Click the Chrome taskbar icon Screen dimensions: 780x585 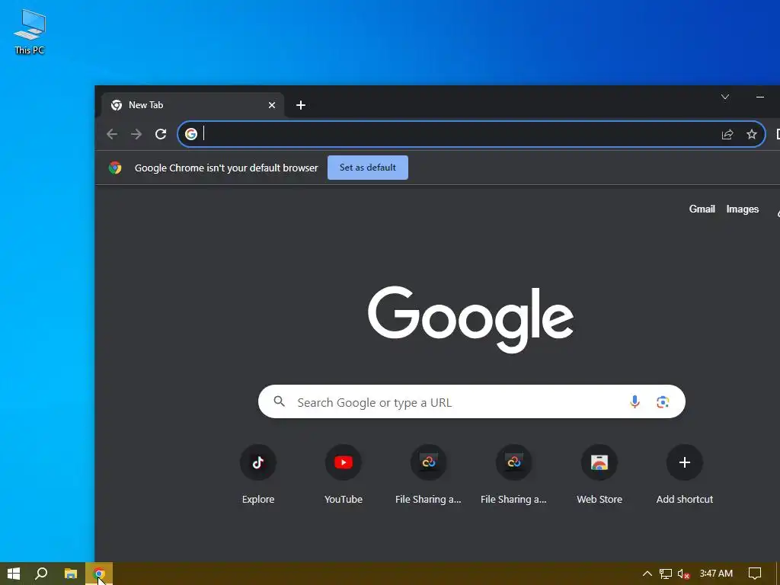pos(99,574)
